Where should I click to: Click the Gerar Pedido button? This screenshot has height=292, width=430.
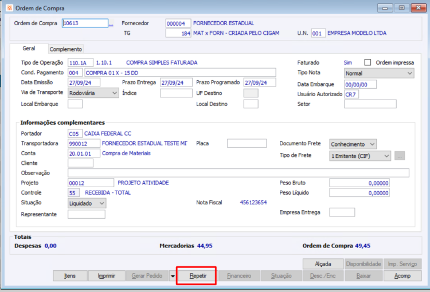click(x=147, y=276)
